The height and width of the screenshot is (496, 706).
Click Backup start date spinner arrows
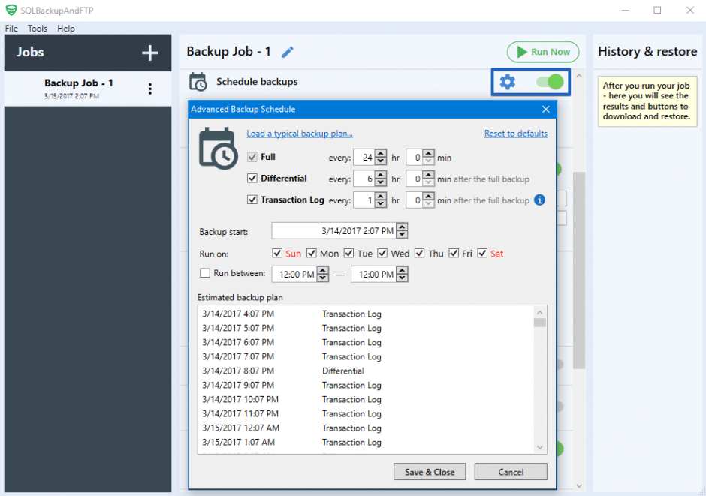(402, 230)
